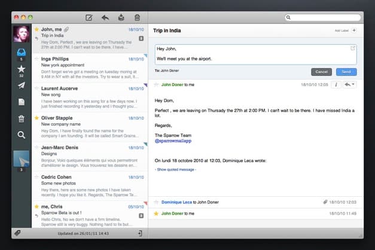Unstar the me, Chris conversation
The width and height of the screenshot is (375, 250).
[36, 207]
